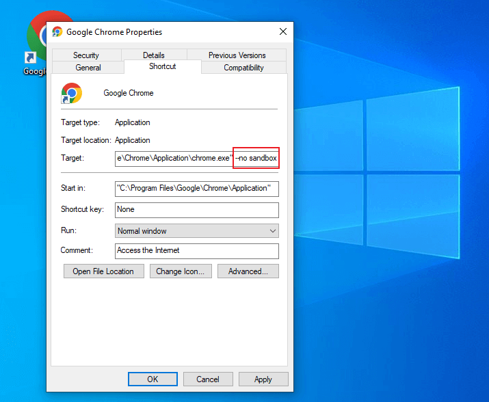The image size is (489, 402).
Task: Click the Open File Location button
Action: tap(104, 271)
